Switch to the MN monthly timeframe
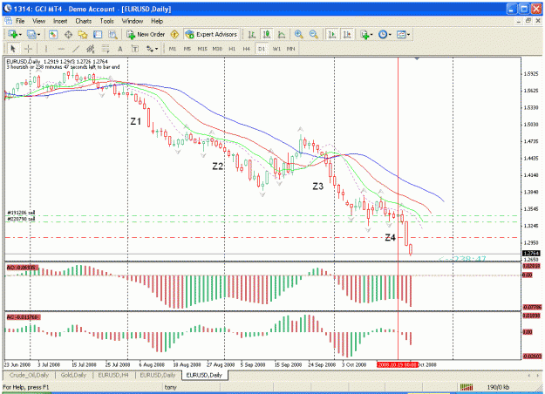Screen dimensions: 545x394 pyautogui.click(x=291, y=49)
